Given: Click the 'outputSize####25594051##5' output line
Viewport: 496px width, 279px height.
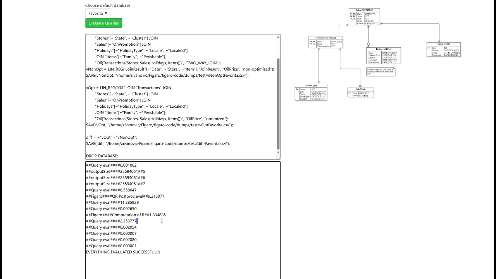Looking at the screenshot, I should tap(115, 171).
